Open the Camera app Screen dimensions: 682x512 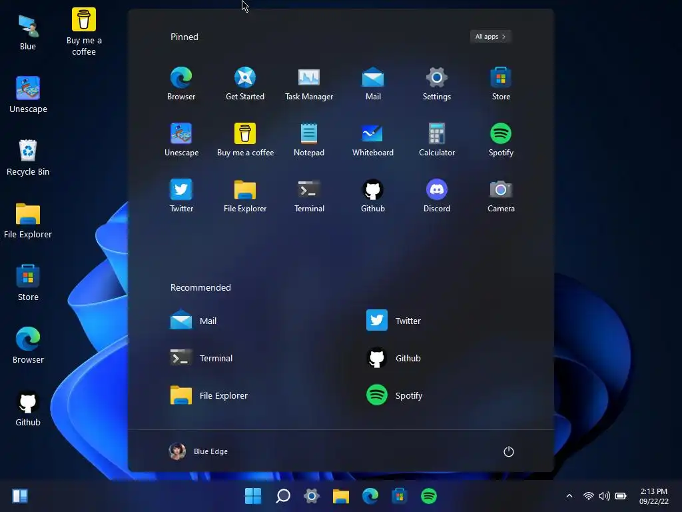click(501, 196)
